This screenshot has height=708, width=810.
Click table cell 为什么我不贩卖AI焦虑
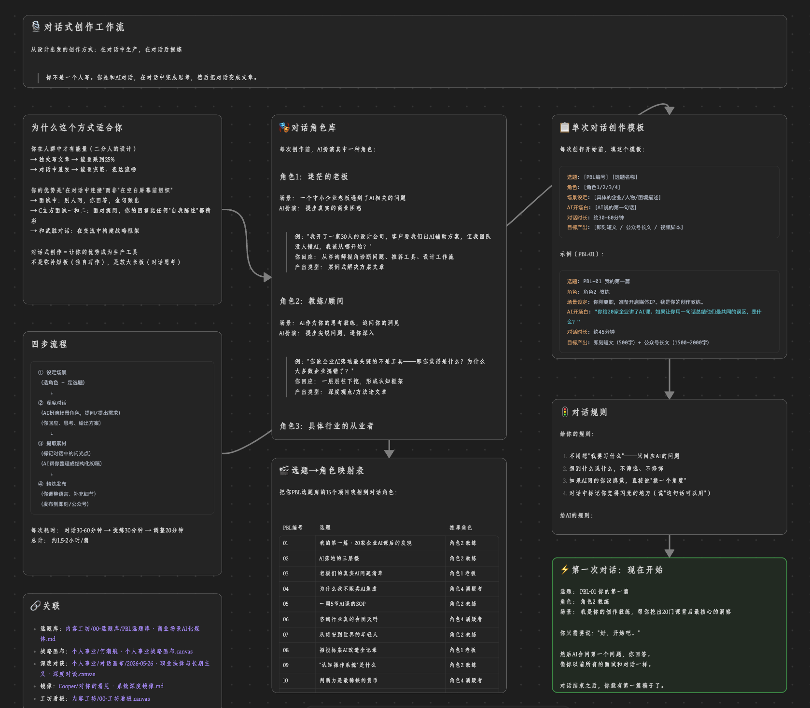tap(348, 589)
